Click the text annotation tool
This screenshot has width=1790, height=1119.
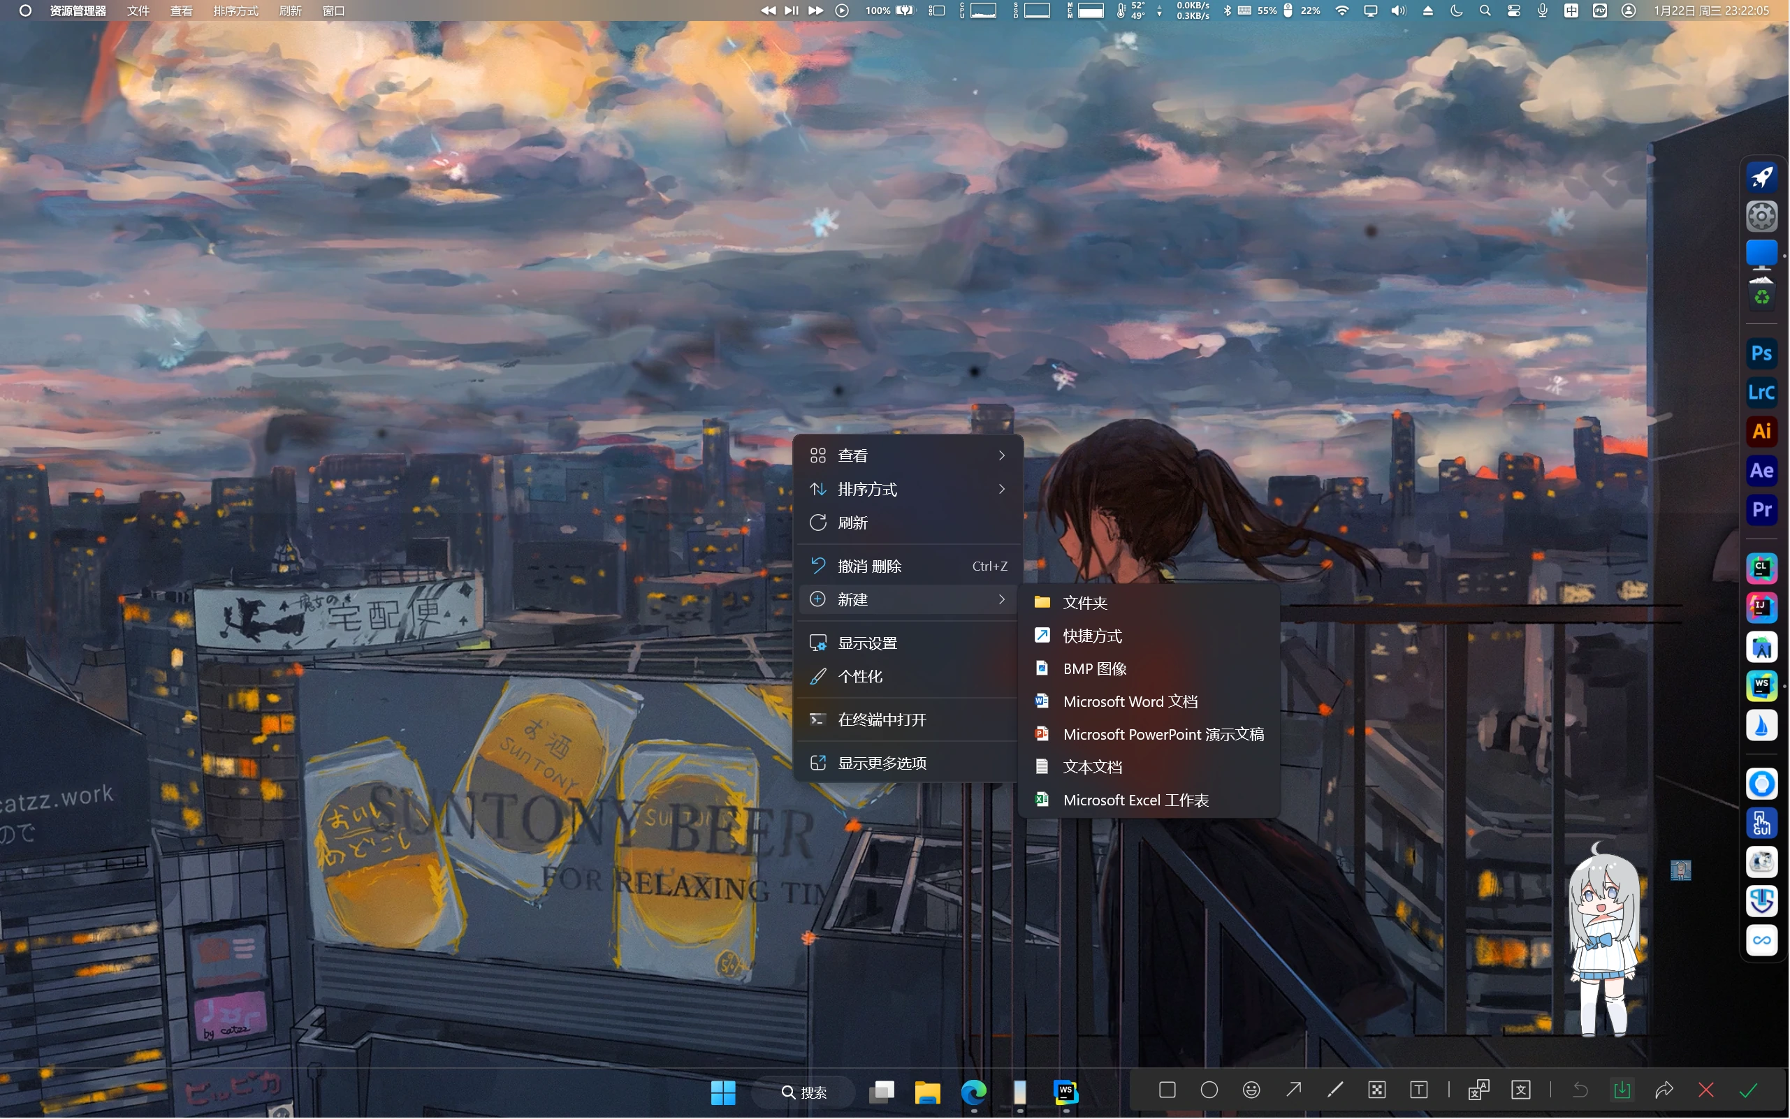point(1418,1090)
